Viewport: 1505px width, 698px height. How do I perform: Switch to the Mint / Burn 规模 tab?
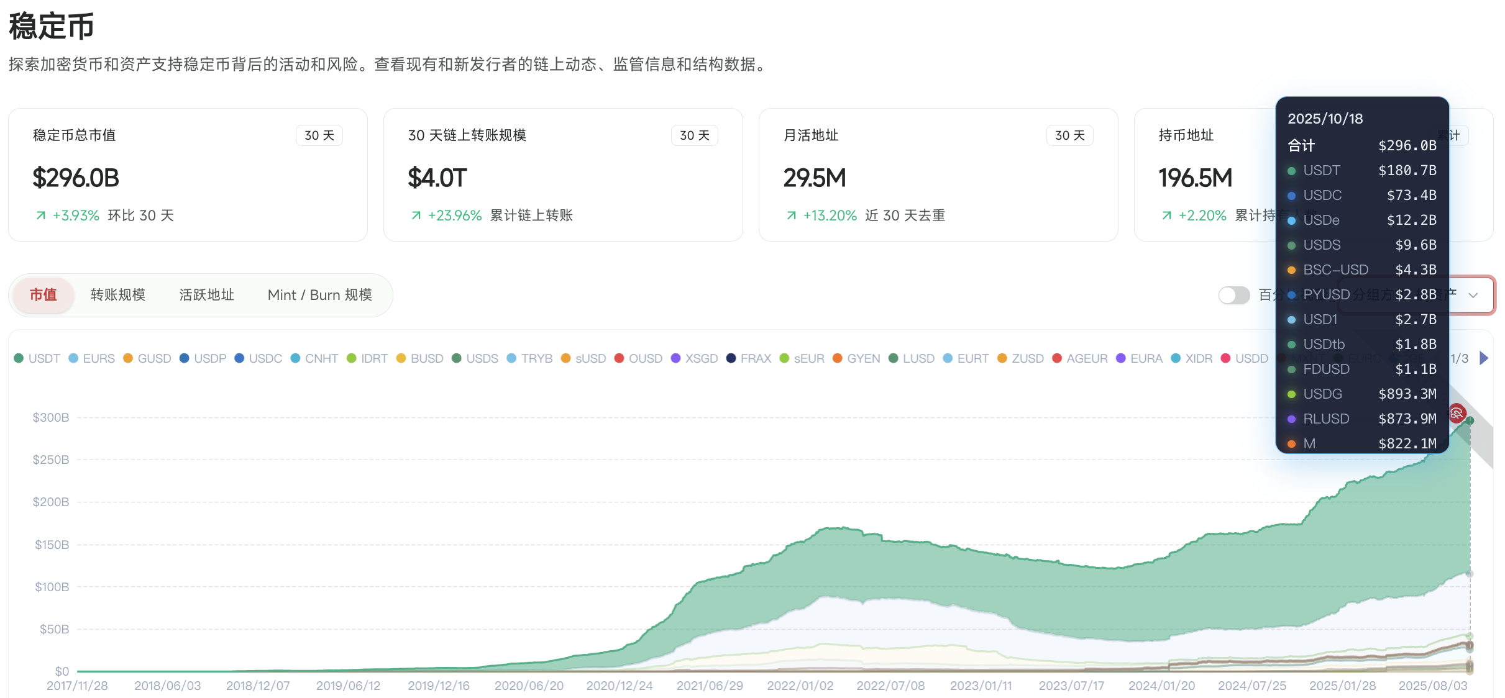tap(320, 295)
